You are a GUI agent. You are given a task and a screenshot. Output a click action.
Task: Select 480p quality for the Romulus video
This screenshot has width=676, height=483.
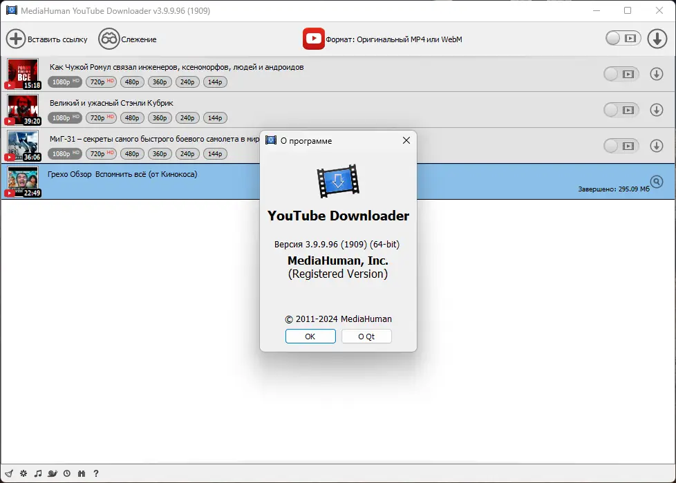[131, 82]
